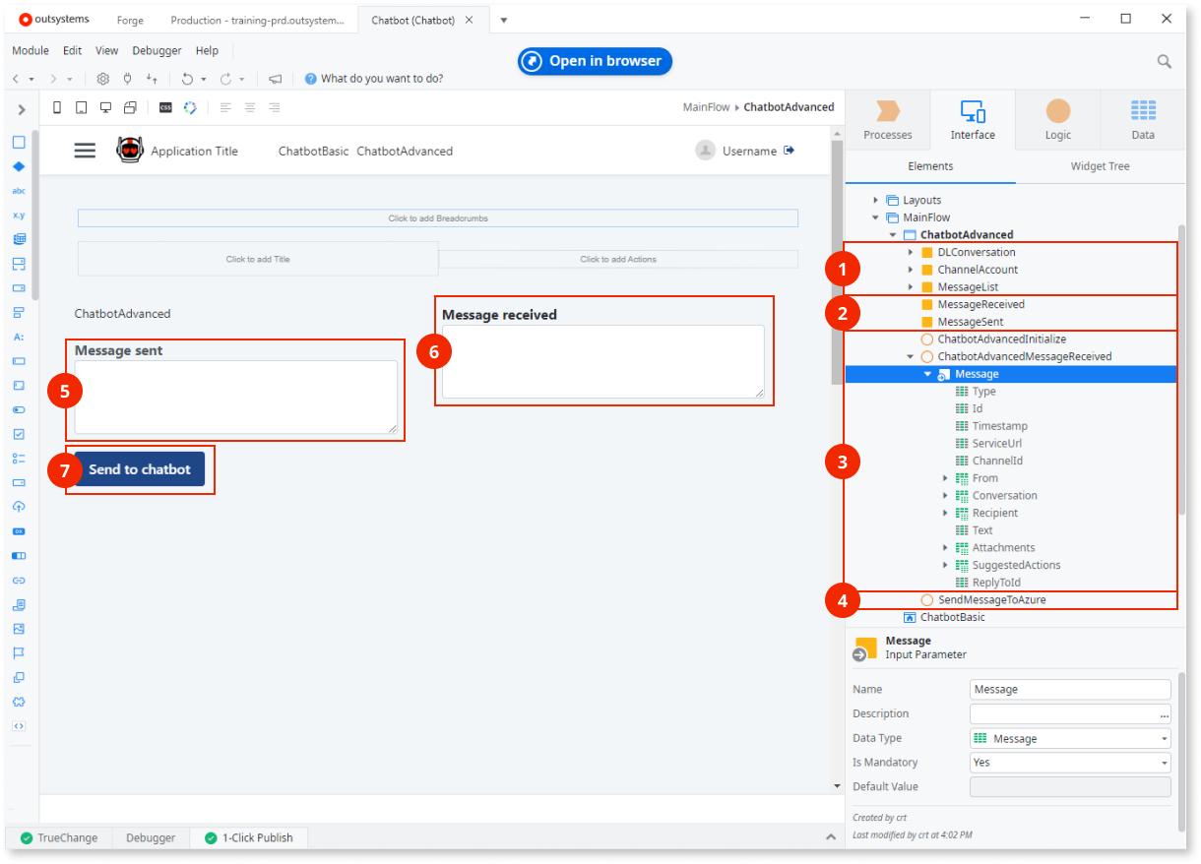Open the Data Type dropdown showing Message

(x=1167, y=738)
